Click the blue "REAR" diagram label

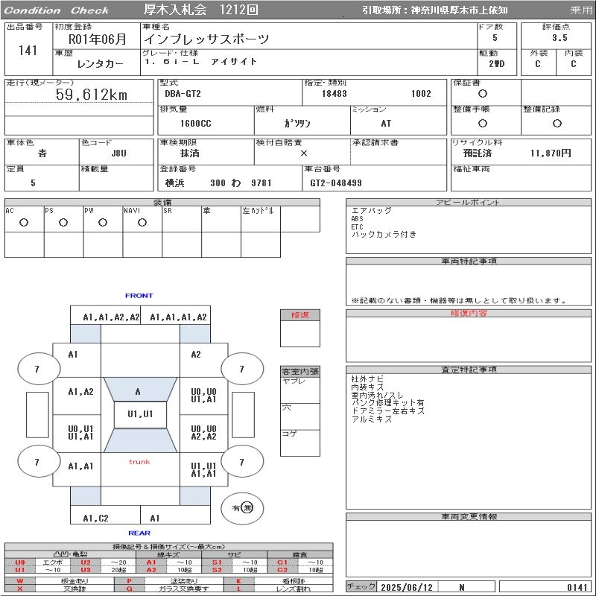pyautogui.click(x=139, y=533)
